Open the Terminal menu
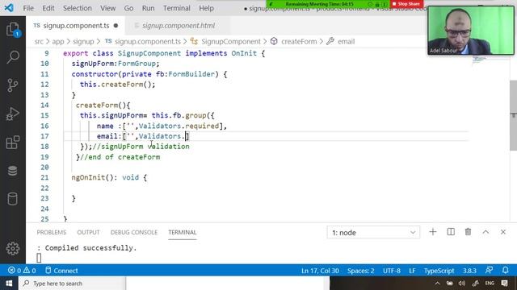Screen dimensions: 517x290 [x=177, y=8]
